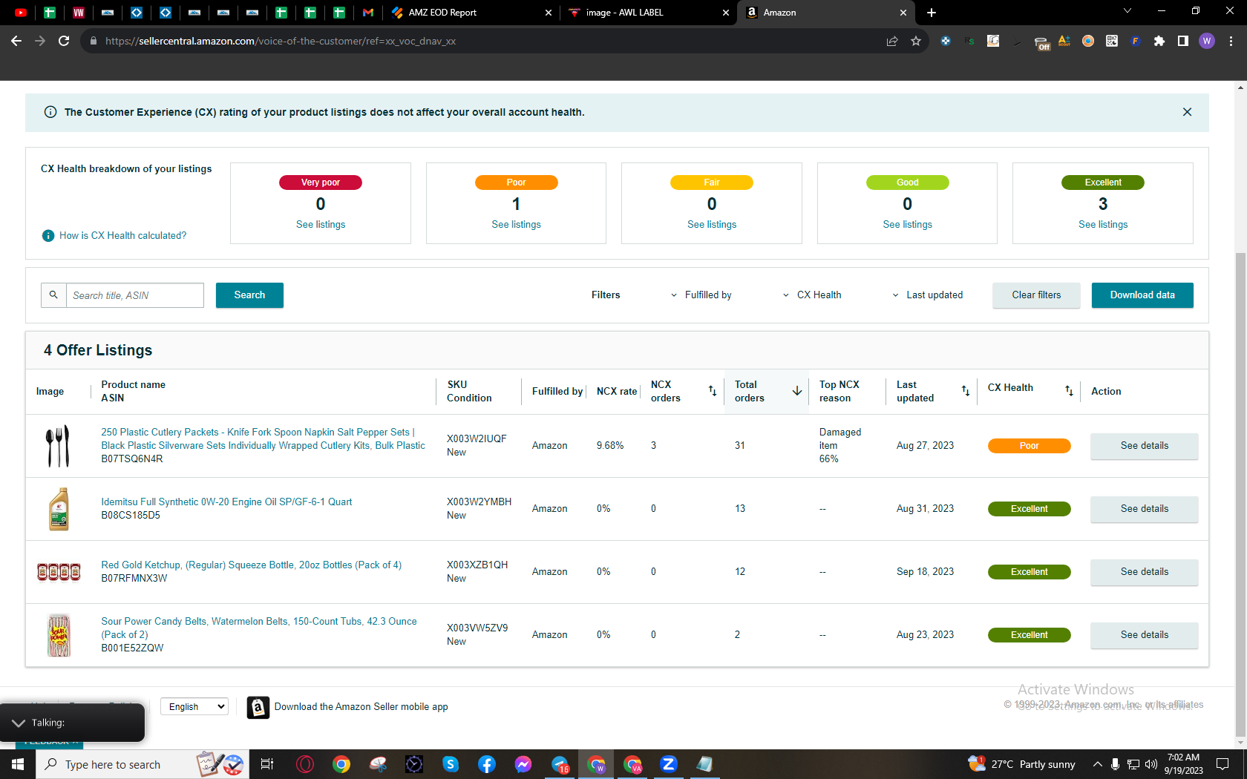See details for Idemitsu Engine Oil listing
1247x779 pixels.
[x=1144, y=509]
